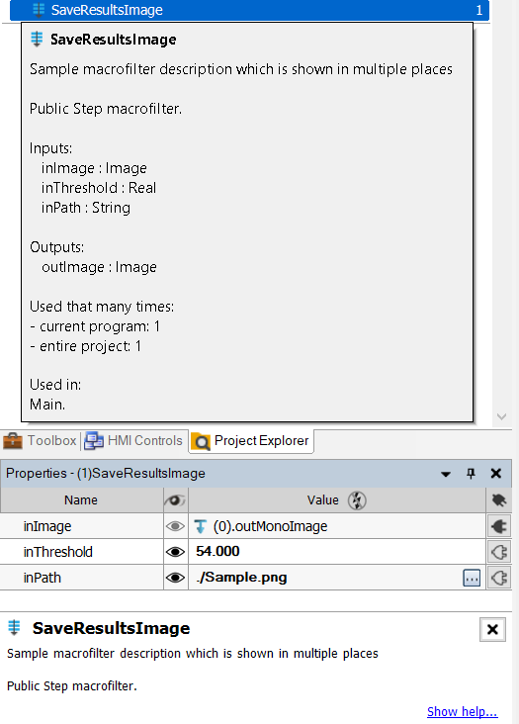Open Project Explorer tab
519x724 pixels.
(251, 441)
